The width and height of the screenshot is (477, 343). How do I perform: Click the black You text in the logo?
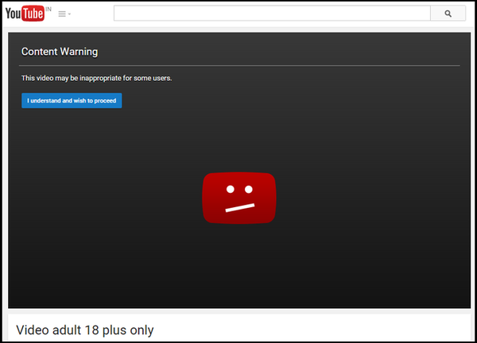coord(13,13)
